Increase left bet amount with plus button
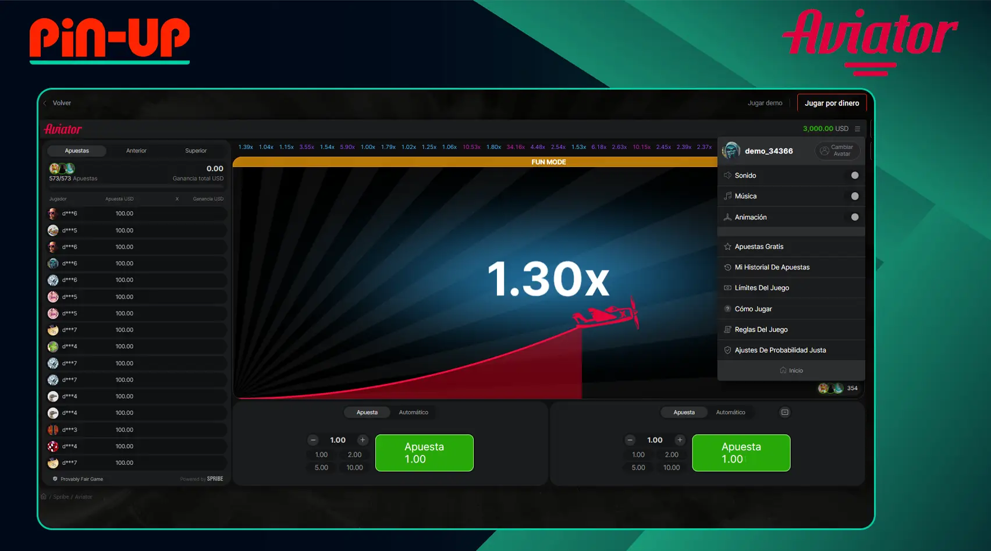 [x=363, y=440]
